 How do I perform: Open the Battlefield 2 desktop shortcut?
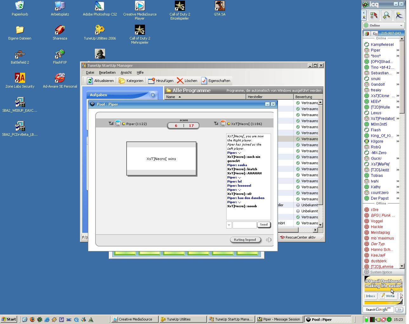[20, 57]
